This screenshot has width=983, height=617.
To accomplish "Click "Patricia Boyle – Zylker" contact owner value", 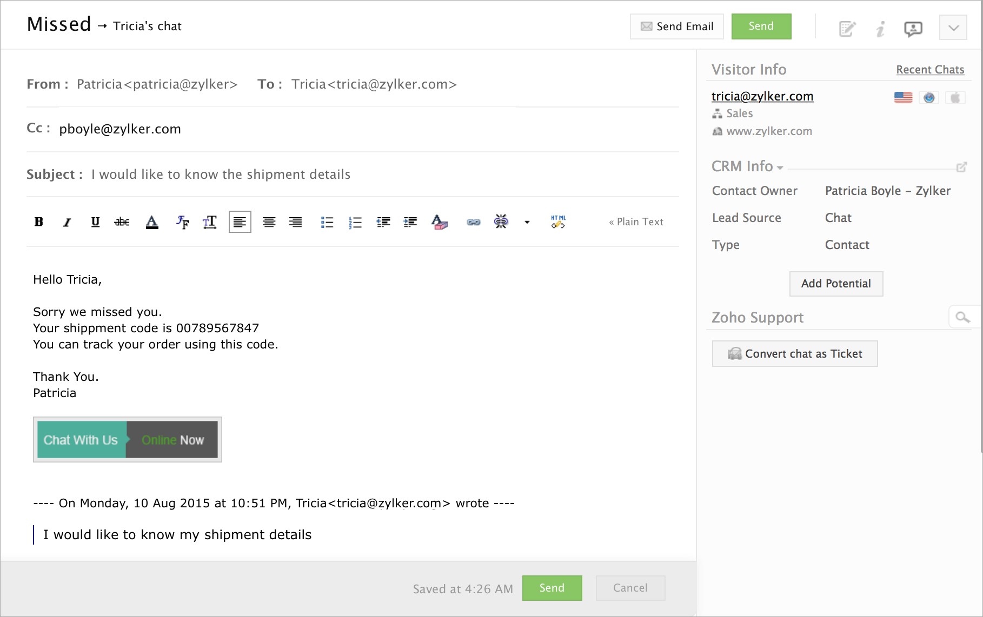I will coord(888,191).
